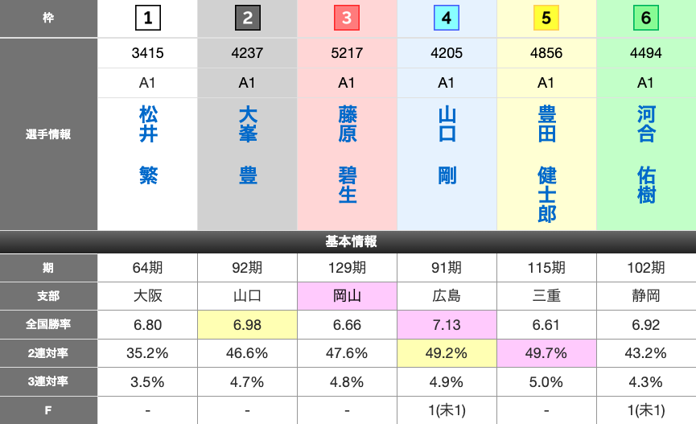Click the green lane 6 badge
The height and width of the screenshot is (424, 696).
(x=645, y=18)
